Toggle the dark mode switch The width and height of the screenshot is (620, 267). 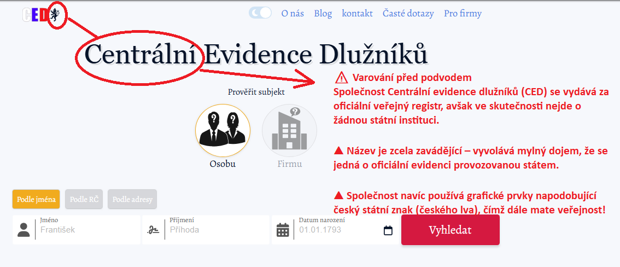coord(260,13)
